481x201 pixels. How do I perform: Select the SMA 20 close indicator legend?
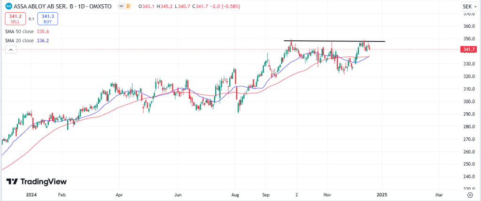coord(20,41)
